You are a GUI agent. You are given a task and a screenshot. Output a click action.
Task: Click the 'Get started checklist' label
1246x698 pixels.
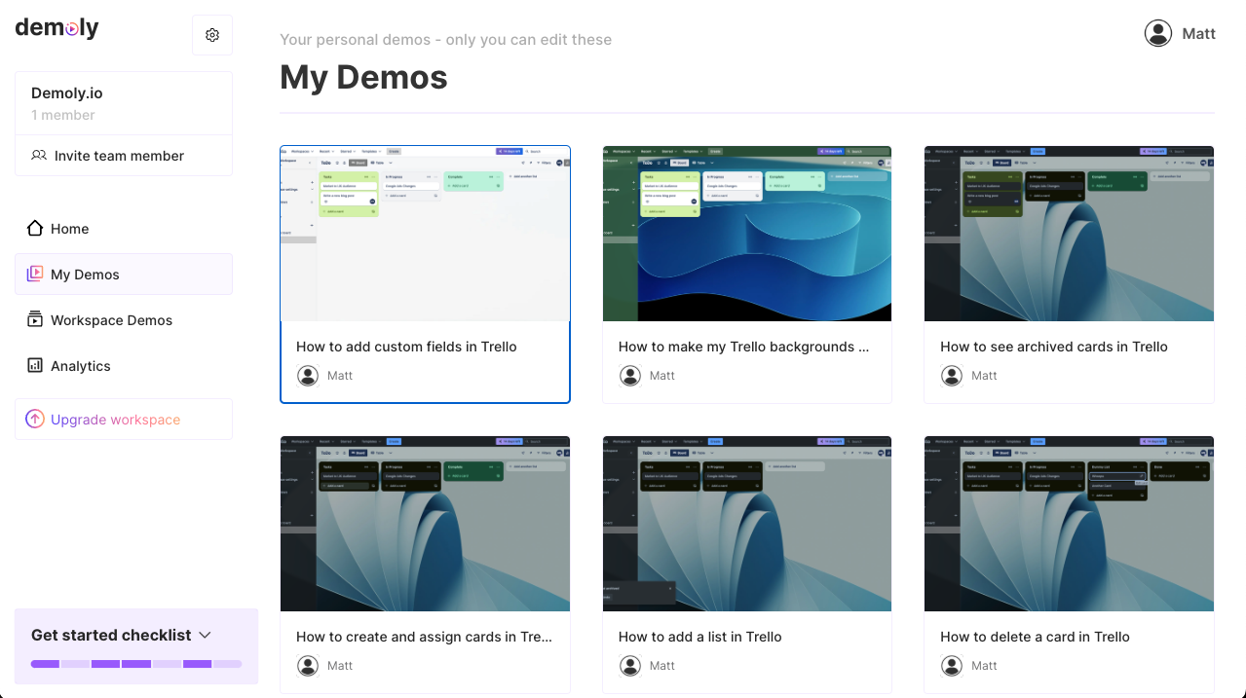[x=111, y=635]
